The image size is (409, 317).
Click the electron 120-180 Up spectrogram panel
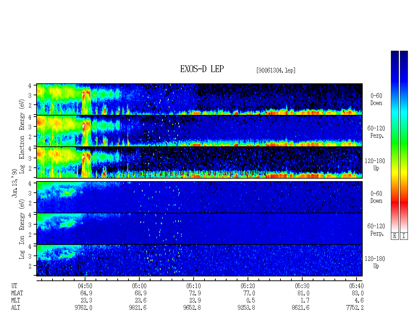click(x=199, y=162)
